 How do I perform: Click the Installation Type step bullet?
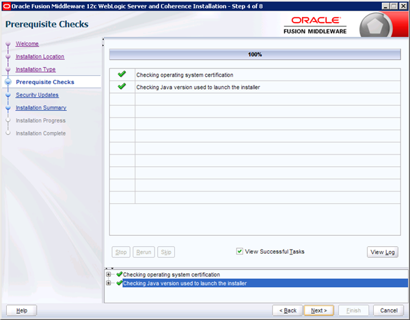click(x=8, y=69)
